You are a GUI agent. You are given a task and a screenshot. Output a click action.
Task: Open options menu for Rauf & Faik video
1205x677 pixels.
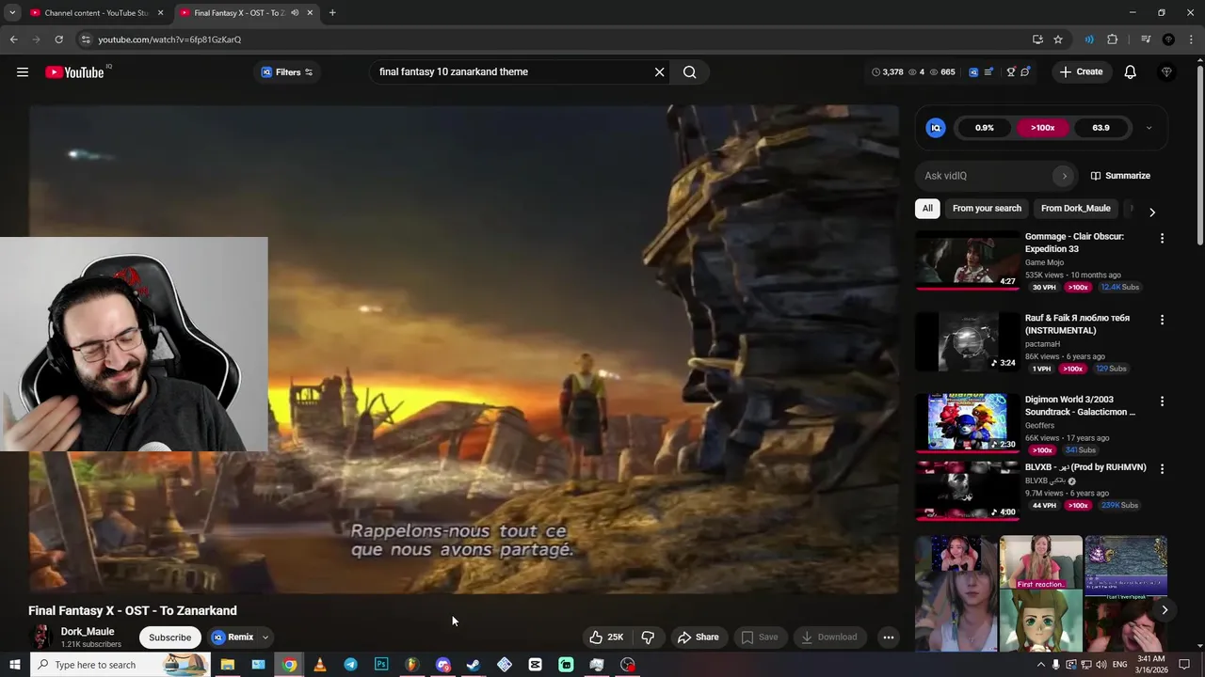[x=1162, y=320]
